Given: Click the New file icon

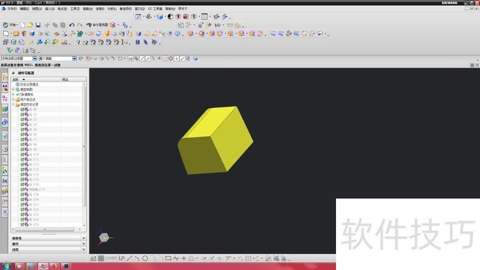Looking at the screenshot, I should (23, 25).
